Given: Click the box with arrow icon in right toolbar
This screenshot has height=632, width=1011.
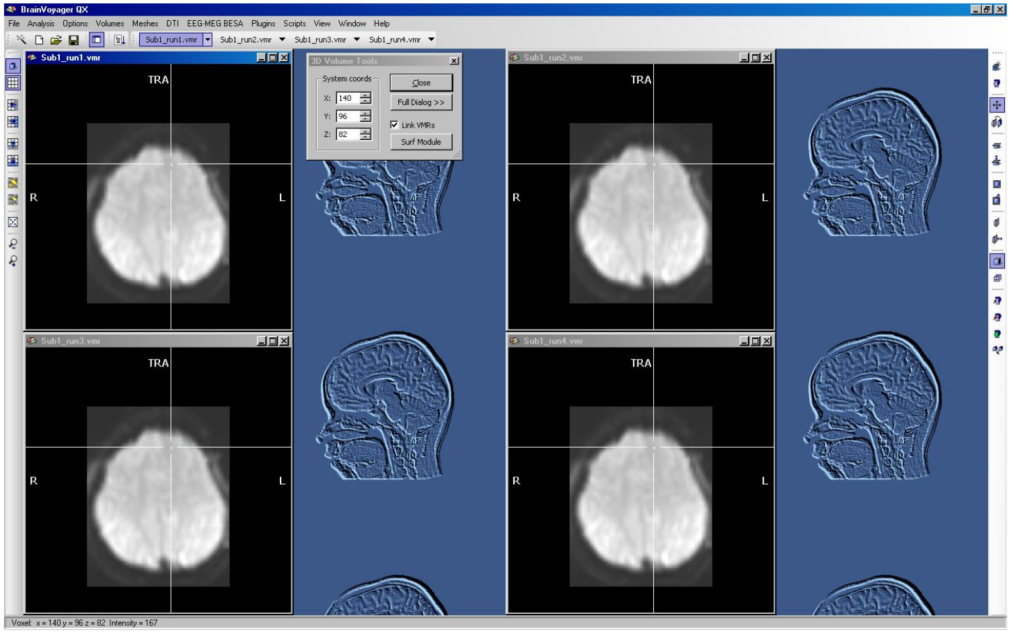Looking at the screenshot, I should point(997,200).
